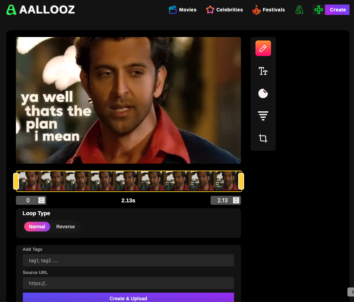The image size is (354, 302).
Task: Select the Normal loop type
Action: (x=37, y=227)
